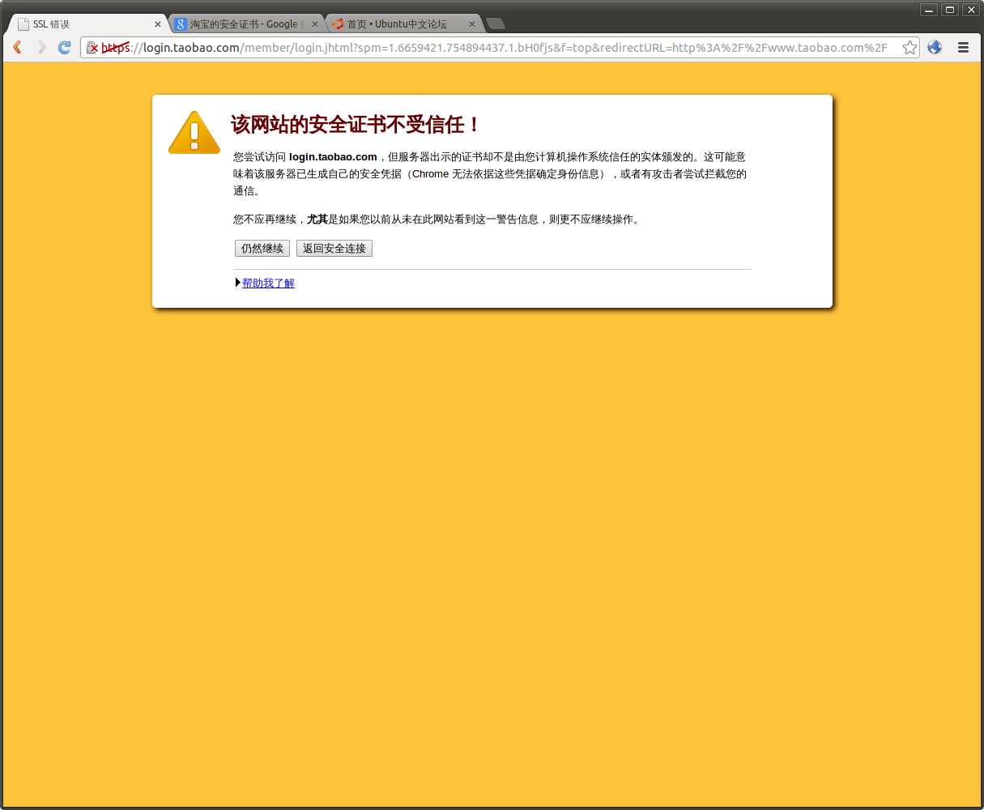Image resolution: width=984 pixels, height=810 pixels.
Task: Close the browser window
Action: tap(971, 10)
